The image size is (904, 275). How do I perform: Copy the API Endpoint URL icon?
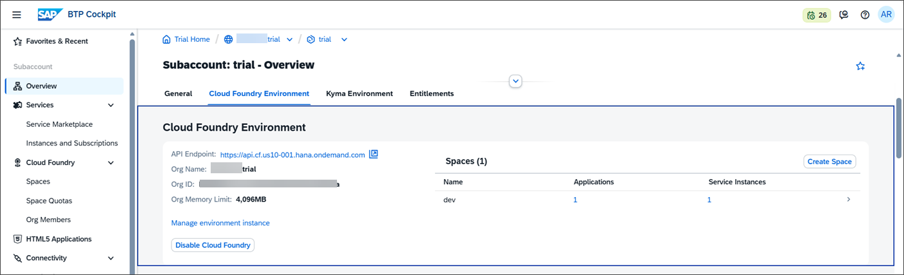tap(373, 155)
